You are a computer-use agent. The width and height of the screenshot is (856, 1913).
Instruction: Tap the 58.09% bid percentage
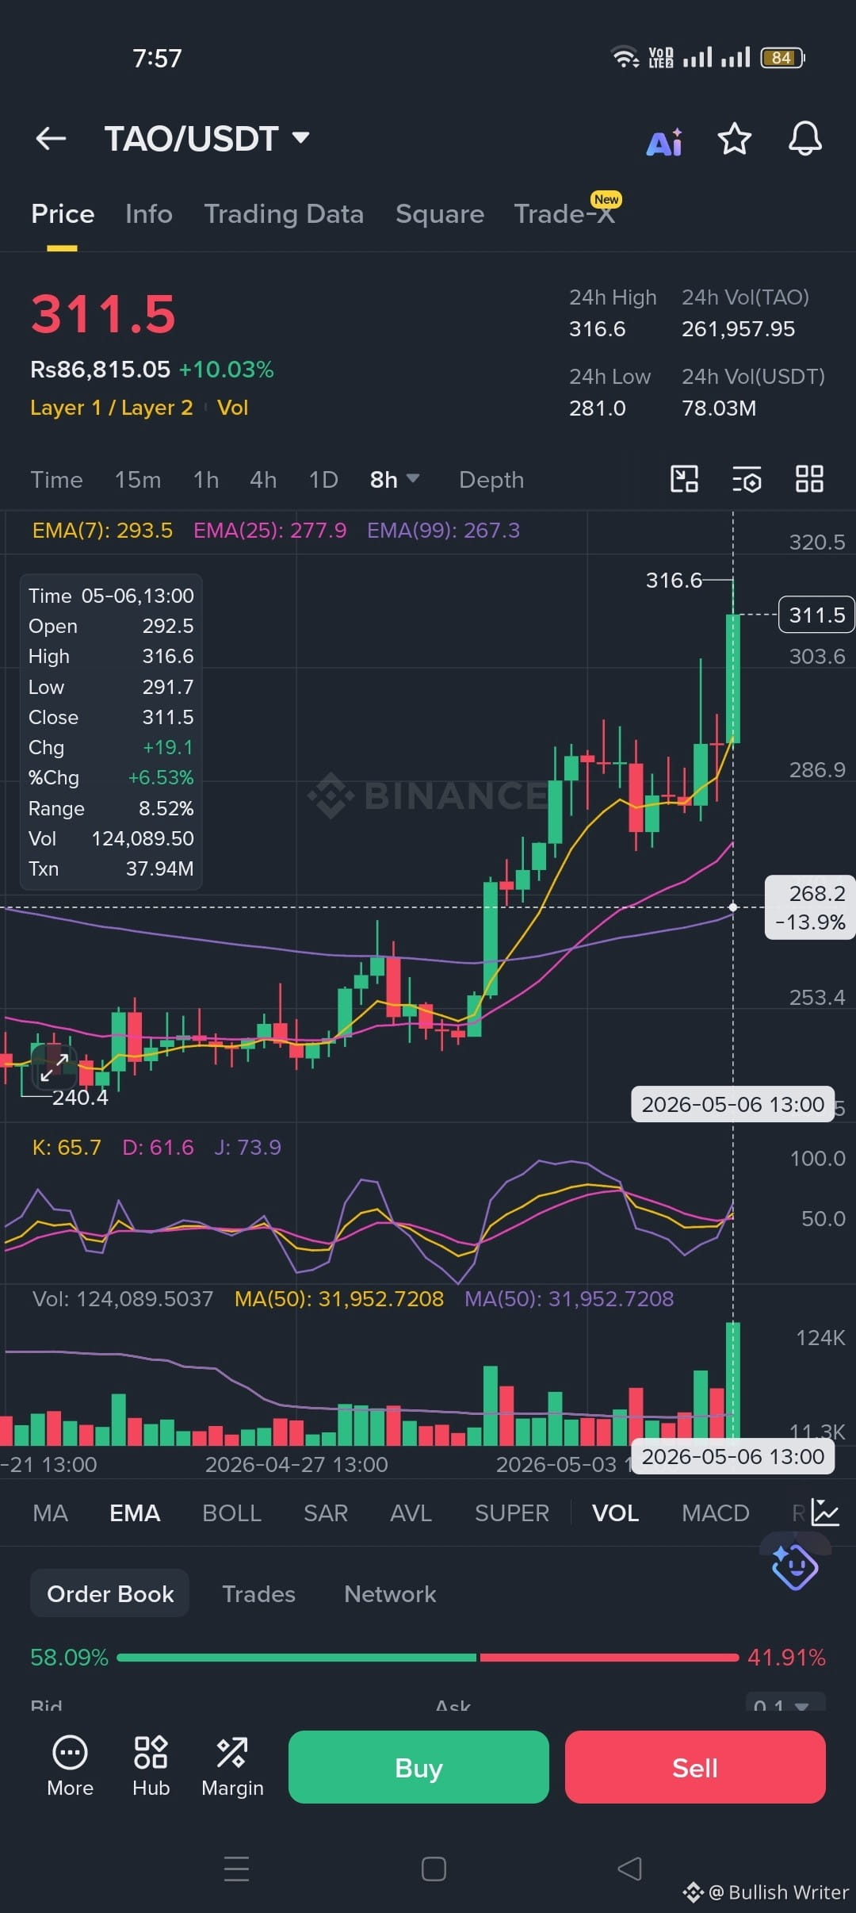(x=69, y=1658)
